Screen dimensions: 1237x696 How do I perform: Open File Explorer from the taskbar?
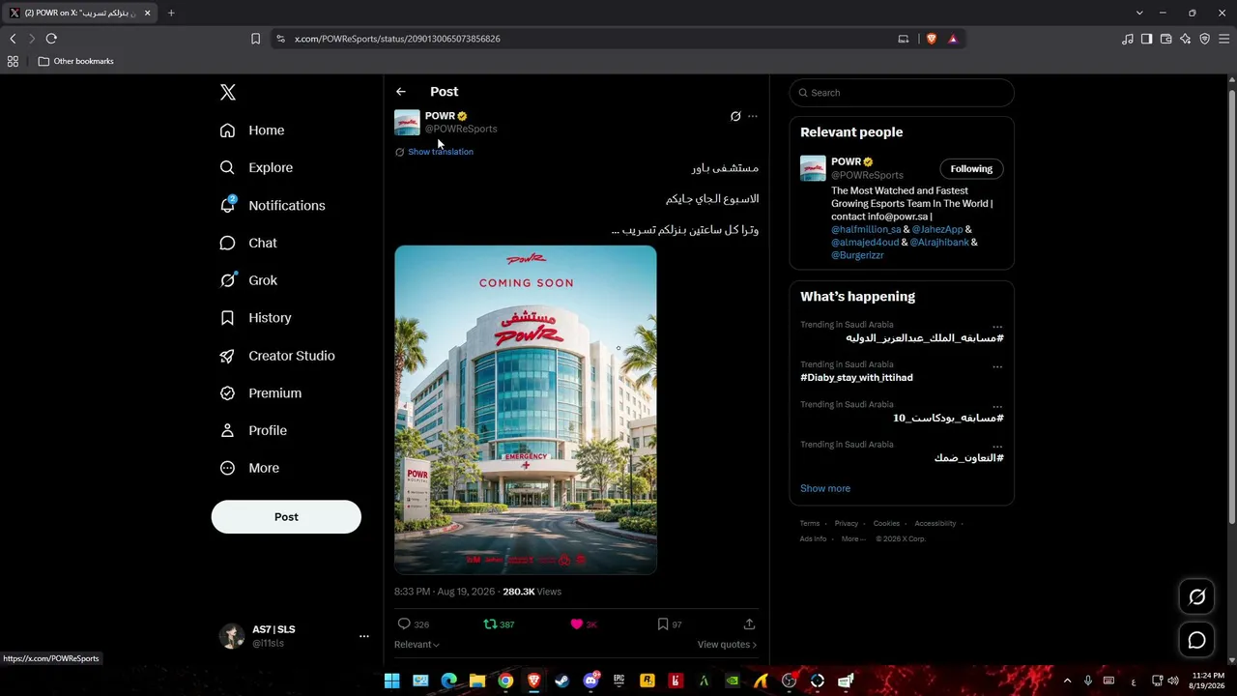coord(477,681)
